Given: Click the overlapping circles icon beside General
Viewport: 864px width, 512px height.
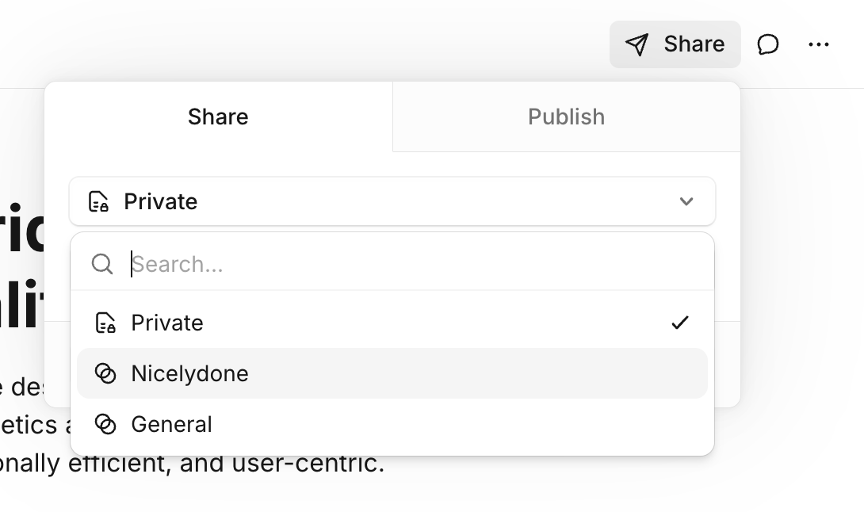Looking at the screenshot, I should pyautogui.click(x=105, y=424).
